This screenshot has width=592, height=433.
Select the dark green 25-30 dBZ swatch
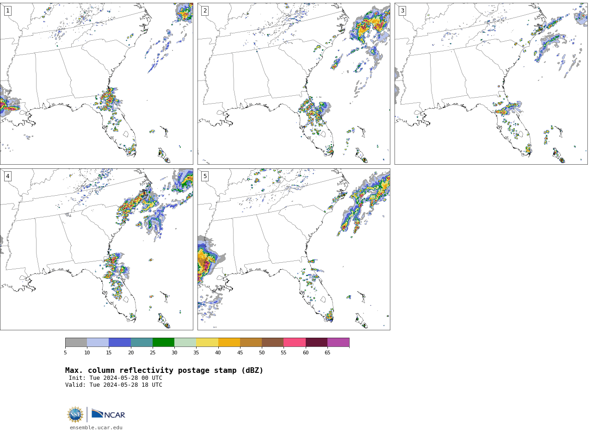163,342
